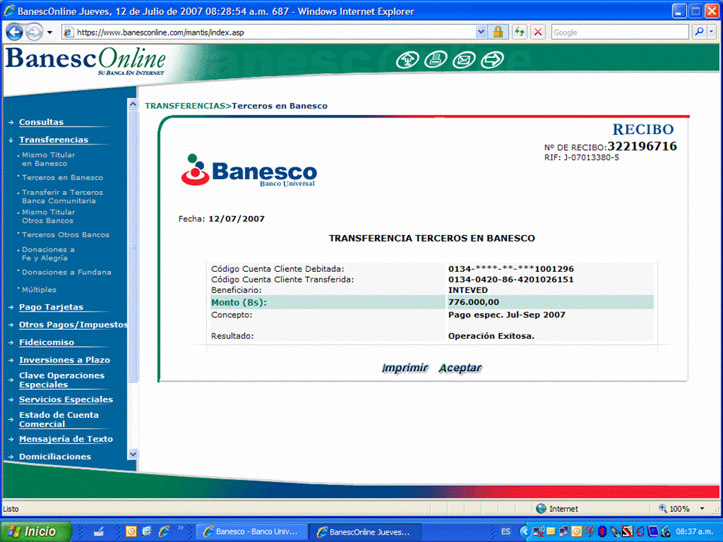723x542 pixels.
Task: Open the Otros Pagos/Impuestos menu
Action: click(x=73, y=324)
